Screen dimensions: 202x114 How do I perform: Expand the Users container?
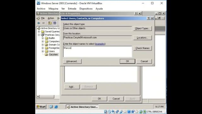pyautogui.click(x=43, y=51)
